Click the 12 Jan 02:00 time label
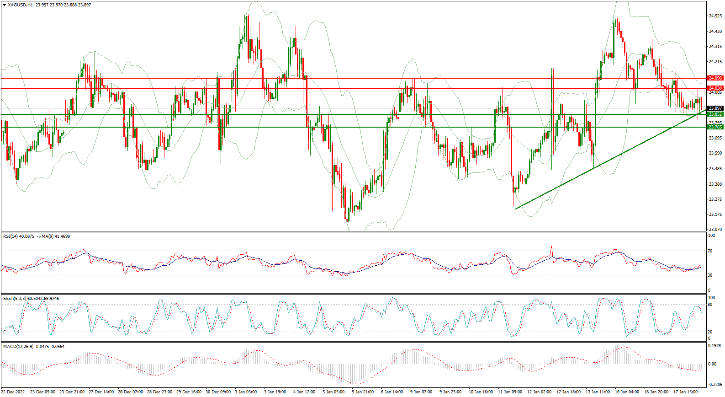 point(540,392)
